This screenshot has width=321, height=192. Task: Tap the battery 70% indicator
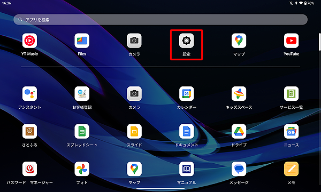click(309, 3)
